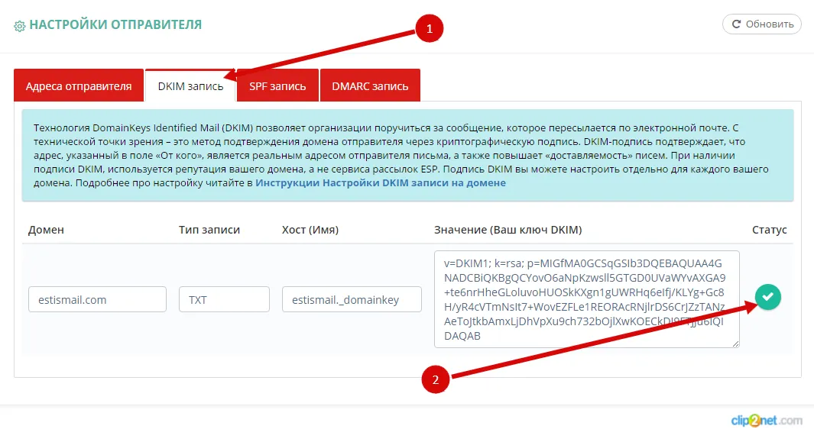This screenshot has height=429, width=814.
Task: Grab the resize handle of the DKIM textarea
Action: (735, 344)
